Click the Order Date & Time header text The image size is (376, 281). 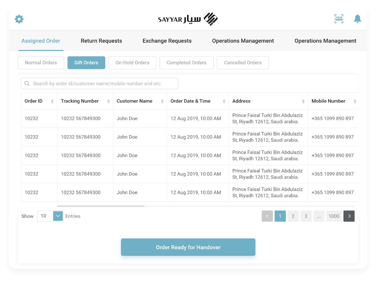click(190, 101)
